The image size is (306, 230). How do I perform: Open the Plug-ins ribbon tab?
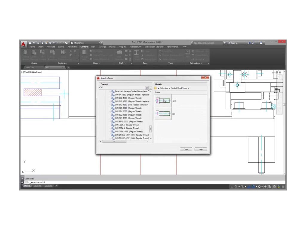(x=122, y=47)
